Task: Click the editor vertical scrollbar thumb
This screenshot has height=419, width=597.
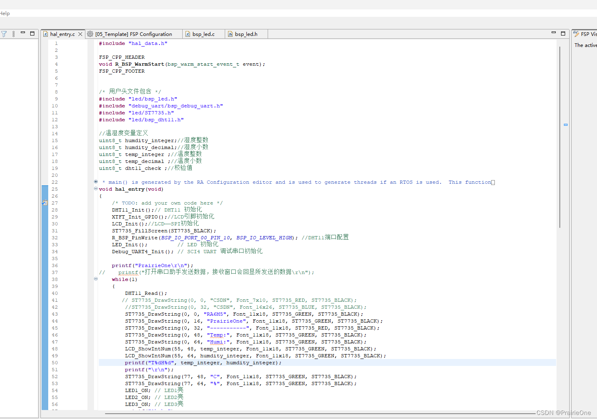Action: (x=559, y=137)
